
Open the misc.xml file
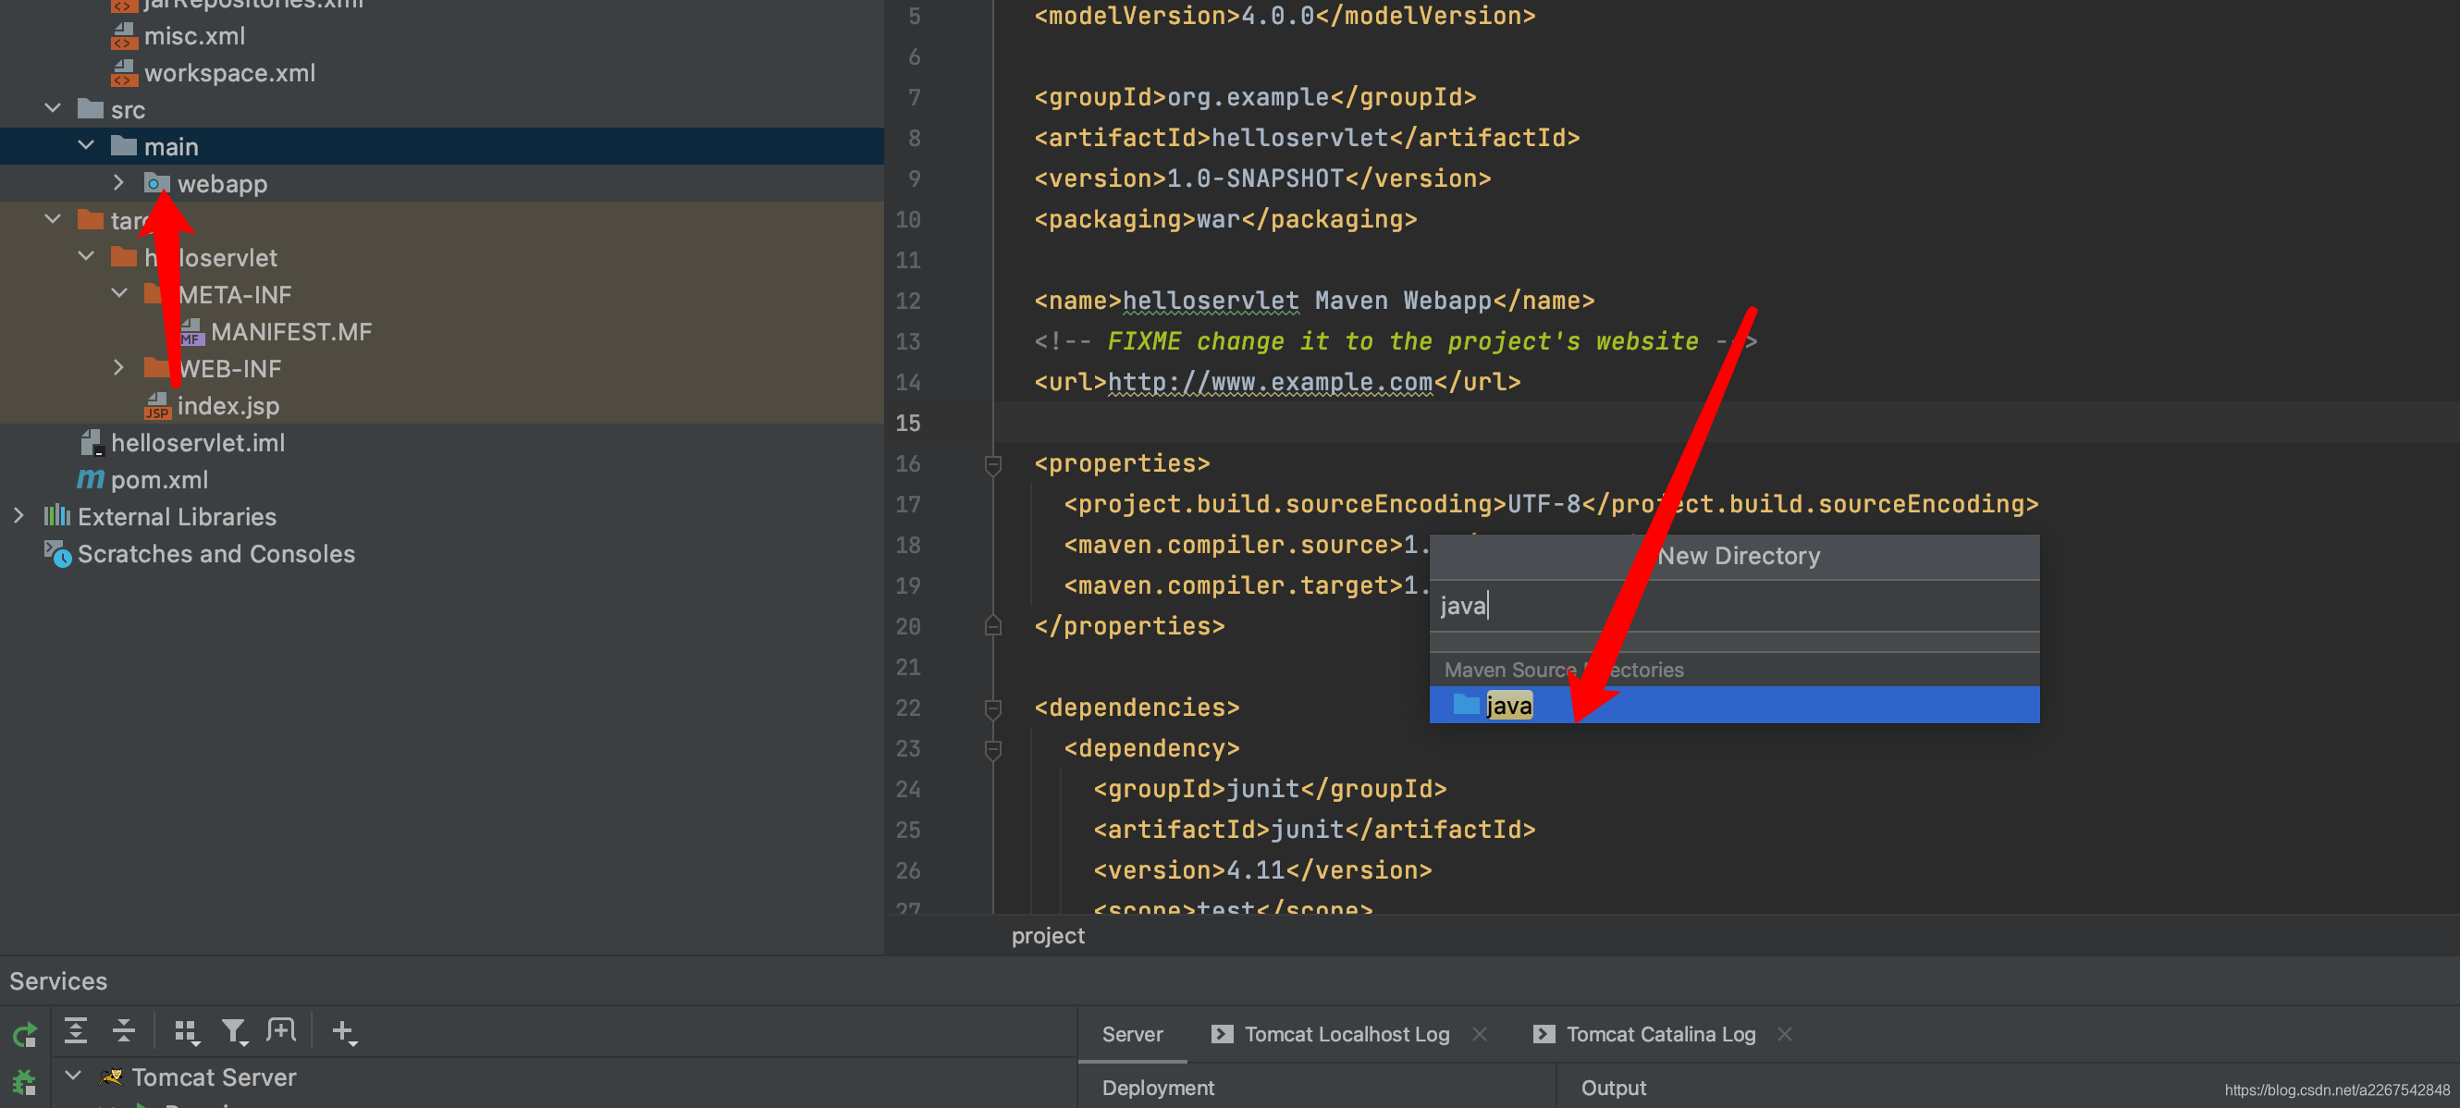click(194, 35)
